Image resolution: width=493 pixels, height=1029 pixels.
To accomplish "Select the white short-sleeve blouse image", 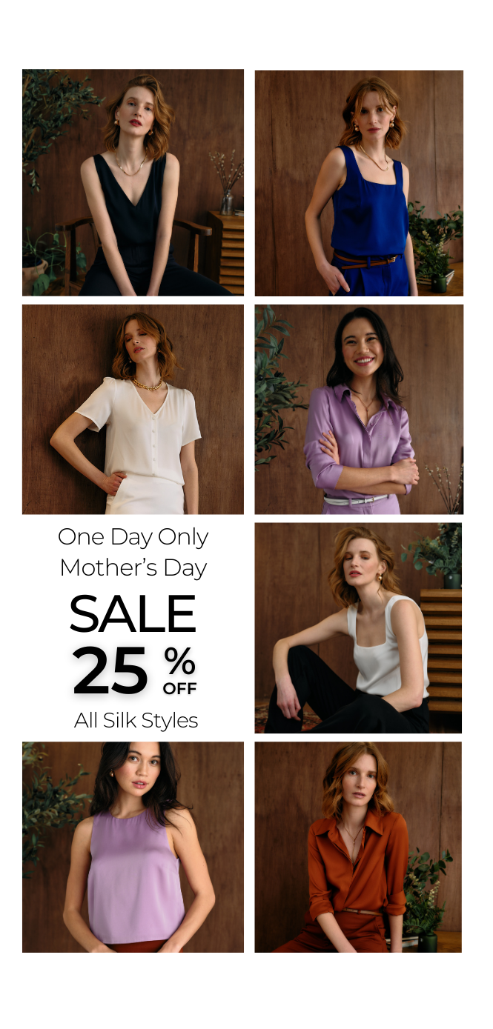I will (x=133, y=409).
